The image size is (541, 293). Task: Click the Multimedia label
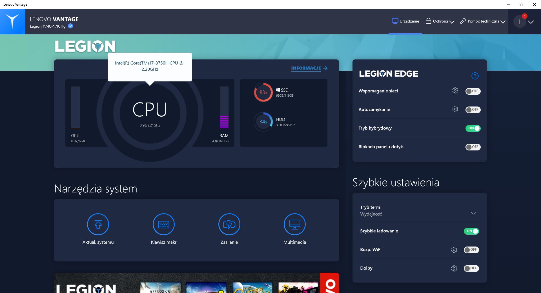(x=295, y=242)
